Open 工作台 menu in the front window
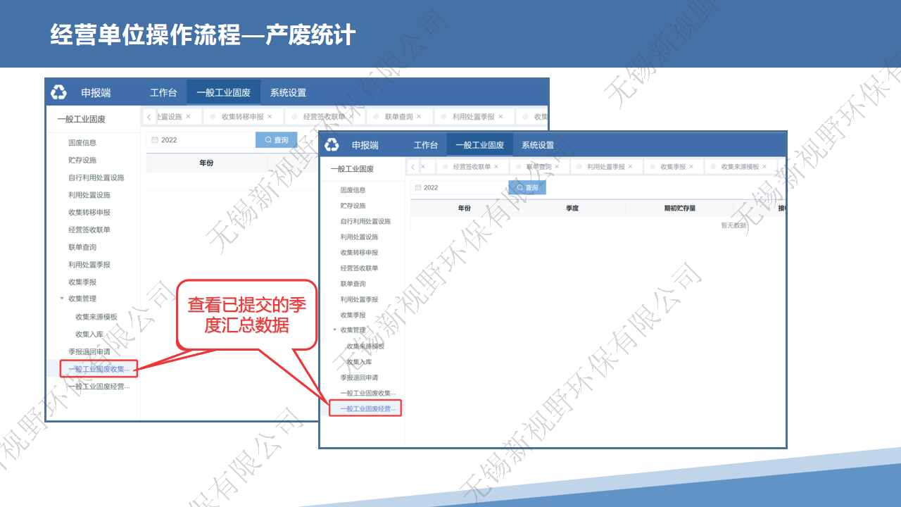Image resolution: width=901 pixels, height=507 pixels. tap(426, 145)
